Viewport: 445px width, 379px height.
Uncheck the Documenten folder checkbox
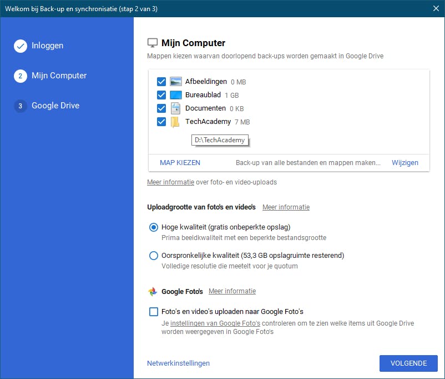click(161, 108)
